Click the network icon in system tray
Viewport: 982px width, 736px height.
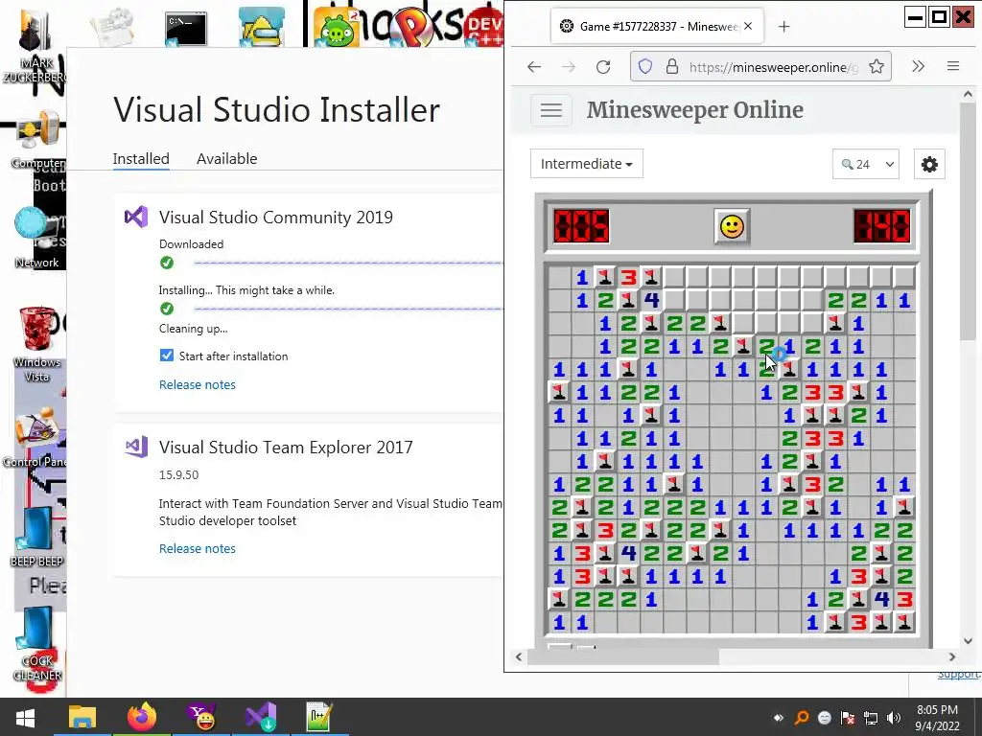click(x=871, y=718)
